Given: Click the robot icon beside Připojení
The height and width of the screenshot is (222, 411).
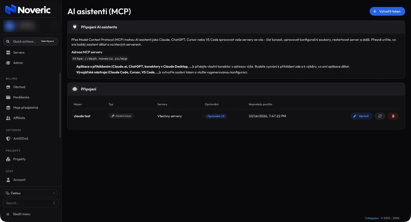Looking at the screenshot, I should coord(75,89).
